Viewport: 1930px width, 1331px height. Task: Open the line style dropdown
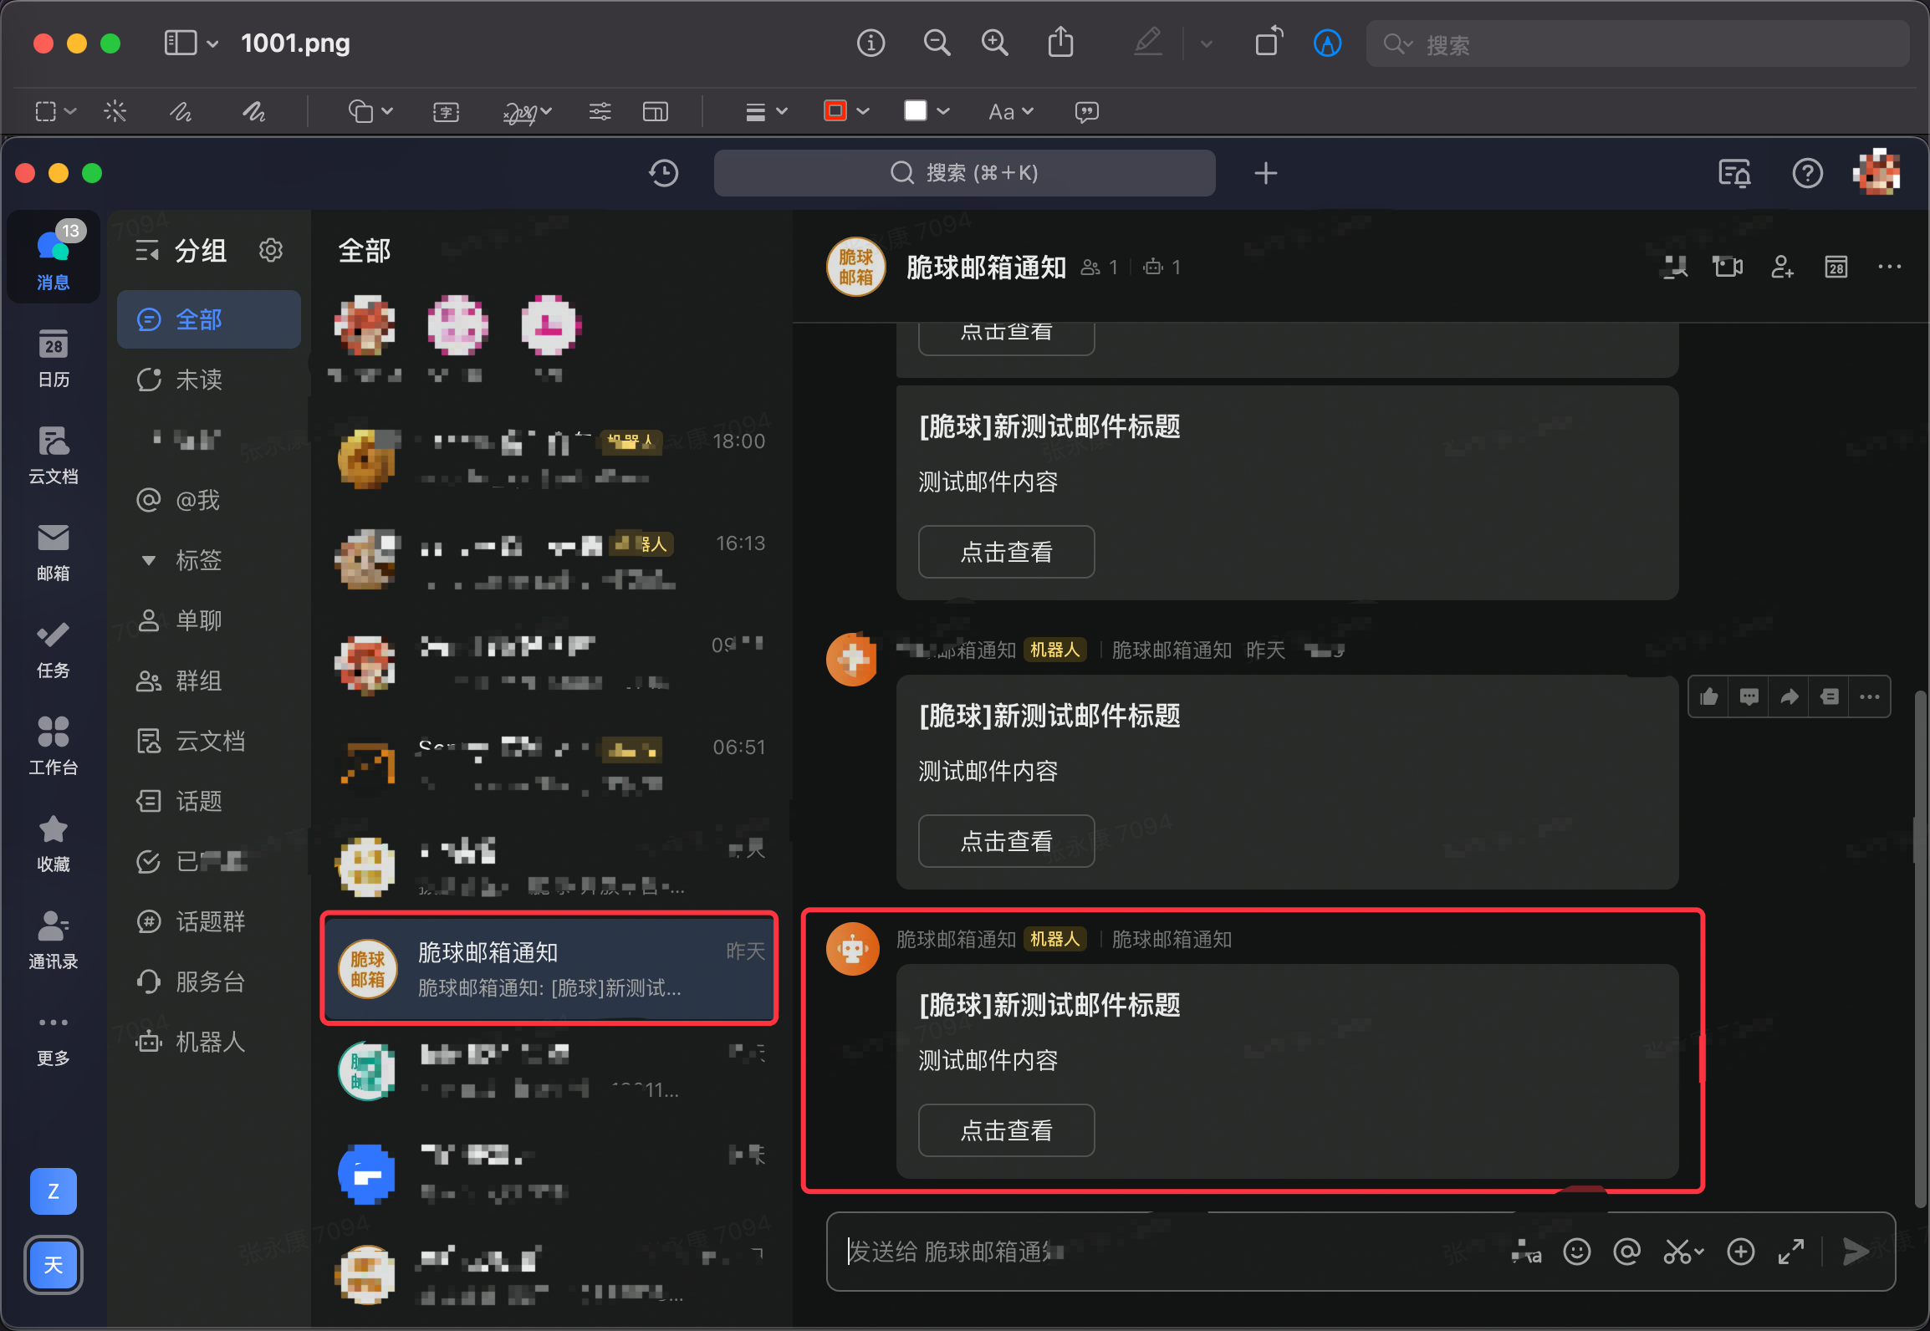pyautogui.click(x=766, y=111)
